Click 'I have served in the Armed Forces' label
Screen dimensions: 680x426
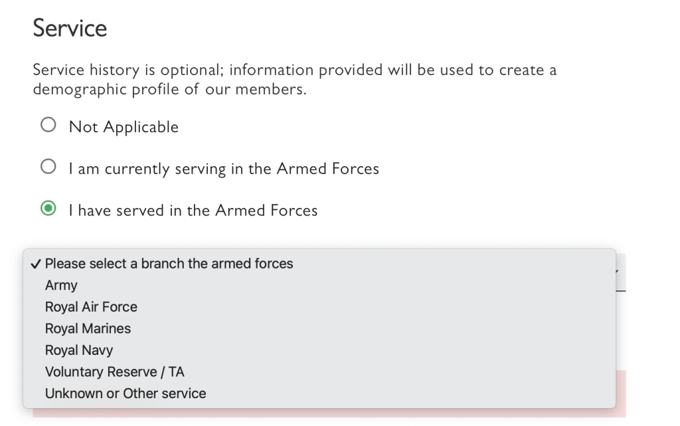pos(193,211)
